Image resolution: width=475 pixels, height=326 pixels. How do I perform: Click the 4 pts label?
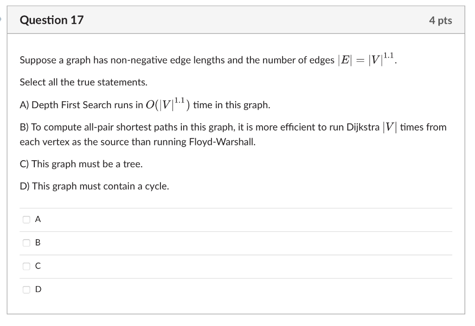pos(441,20)
